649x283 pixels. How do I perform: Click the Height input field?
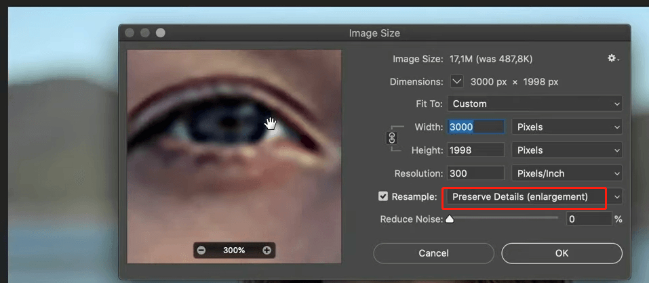(x=475, y=150)
